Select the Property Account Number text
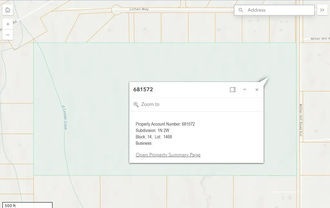The image size is (330, 208). pyautogui.click(x=165, y=124)
